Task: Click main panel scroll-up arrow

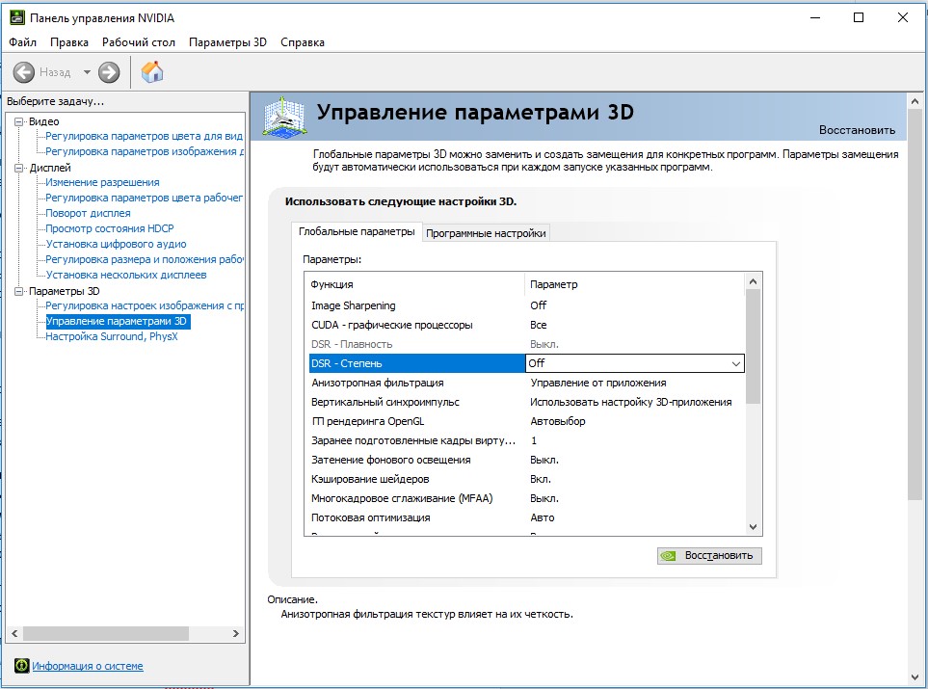Action: tap(915, 101)
